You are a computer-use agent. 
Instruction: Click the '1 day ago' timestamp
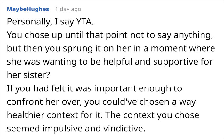[x=68, y=9]
